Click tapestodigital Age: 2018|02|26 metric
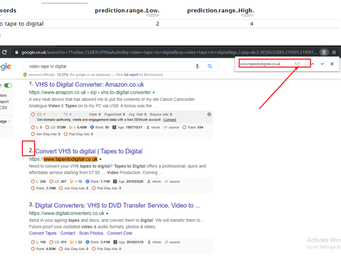Image resolution: width=341 pixels, height=272 pixels. point(128,182)
